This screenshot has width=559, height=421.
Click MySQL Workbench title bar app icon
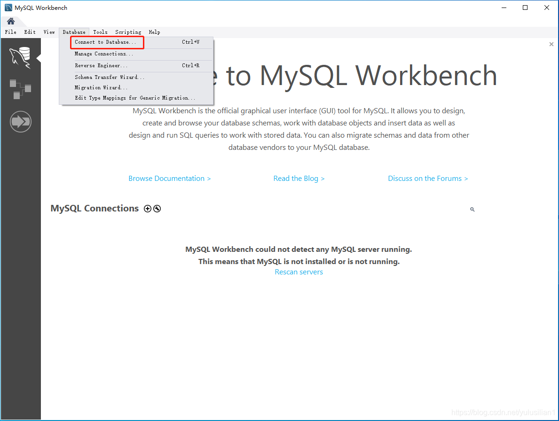[8, 8]
